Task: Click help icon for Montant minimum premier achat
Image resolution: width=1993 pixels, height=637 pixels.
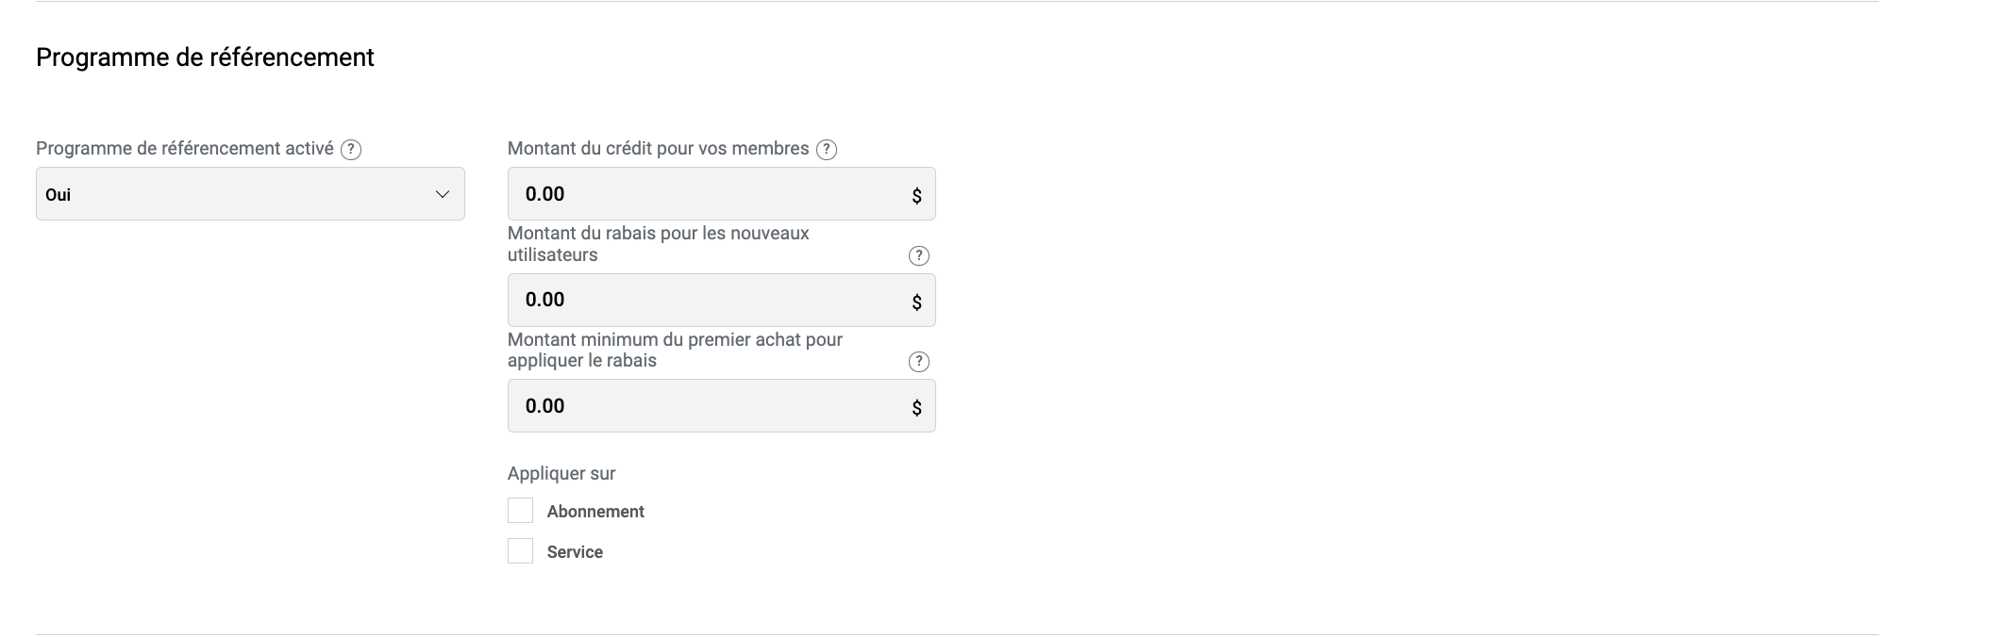Action: pos(918,362)
